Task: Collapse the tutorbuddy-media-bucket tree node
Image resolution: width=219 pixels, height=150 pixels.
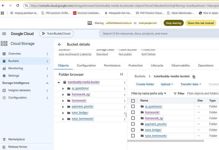Action: [x=59, y=82]
